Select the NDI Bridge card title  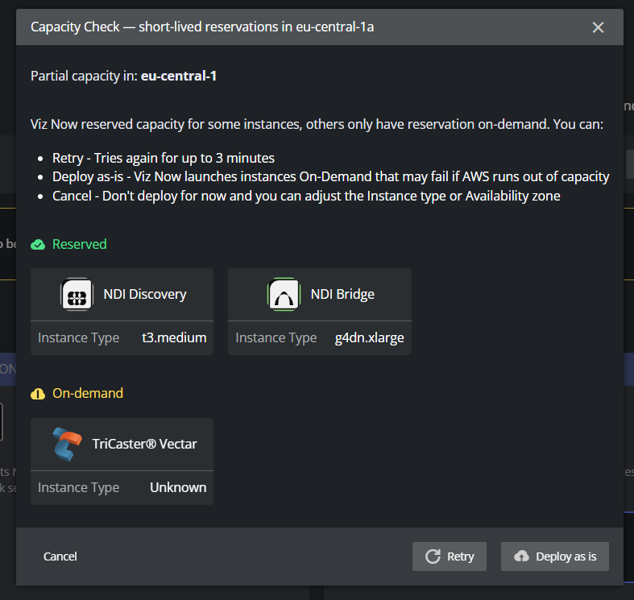coord(342,294)
